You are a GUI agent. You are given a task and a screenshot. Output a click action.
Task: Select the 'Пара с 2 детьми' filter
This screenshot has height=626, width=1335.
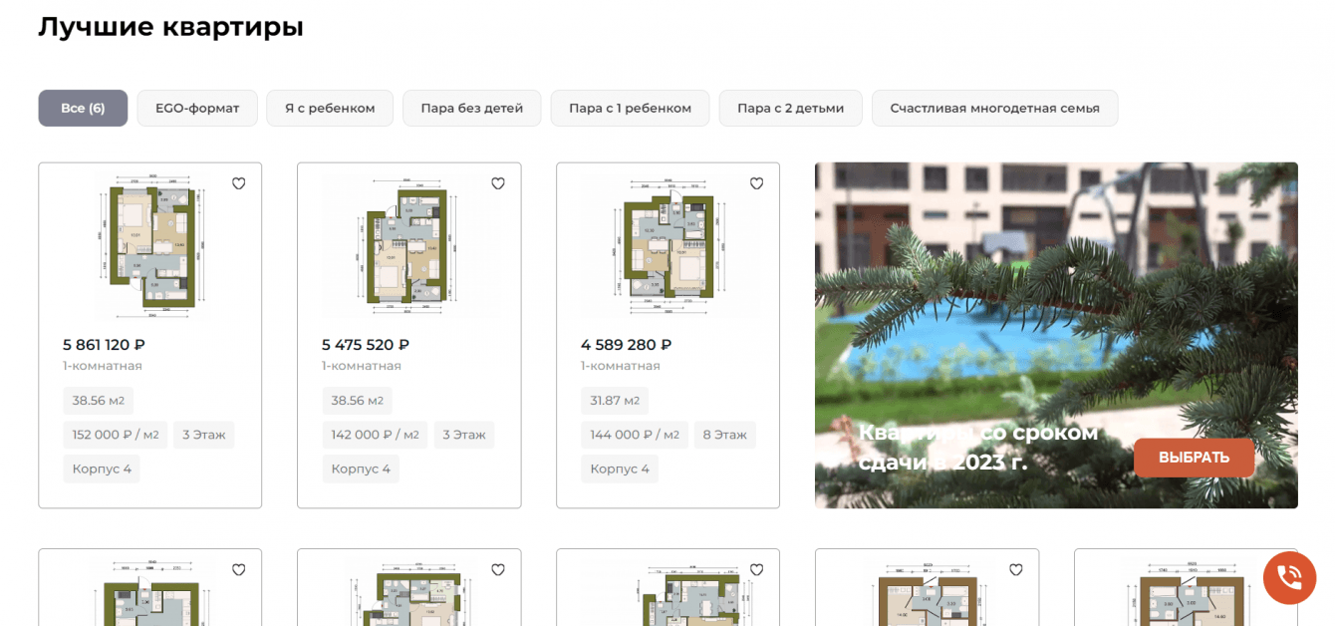coord(791,108)
